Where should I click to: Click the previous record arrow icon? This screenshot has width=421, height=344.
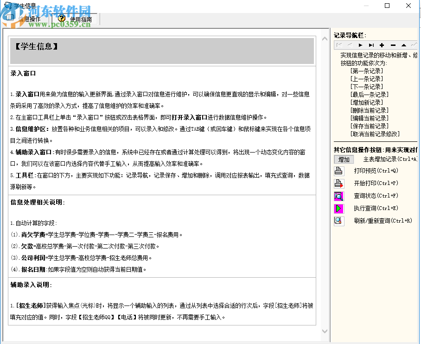[350, 45]
